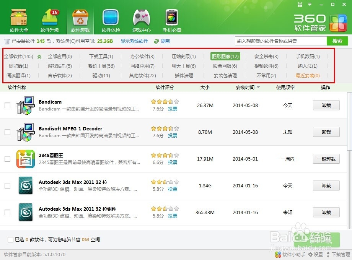Click 投票 for Autodesk 3ds Max 位组件
Viewport: 352px width, 260px height.
coord(173,216)
